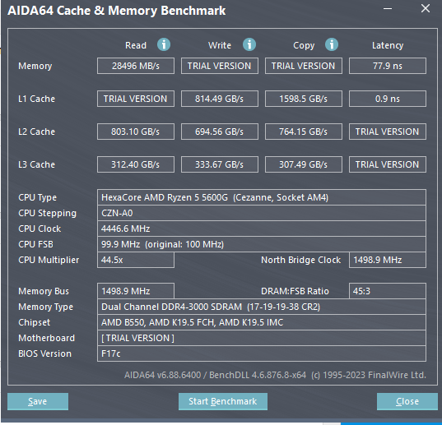Click the CPU Multiplier value 44.5x
The image size is (442, 425).
[136, 260]
